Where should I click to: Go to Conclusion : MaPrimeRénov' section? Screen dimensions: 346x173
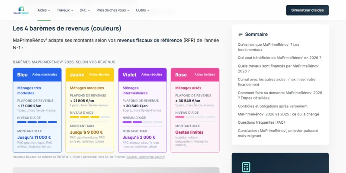coord(278,133)
